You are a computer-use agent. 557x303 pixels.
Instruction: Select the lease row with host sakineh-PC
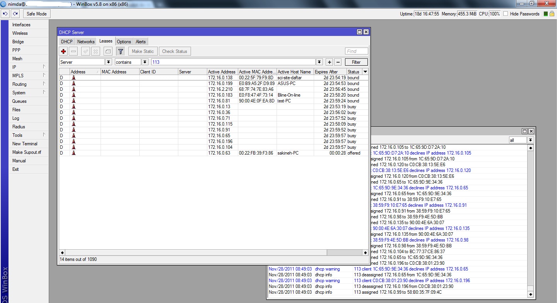pos(214,153)
